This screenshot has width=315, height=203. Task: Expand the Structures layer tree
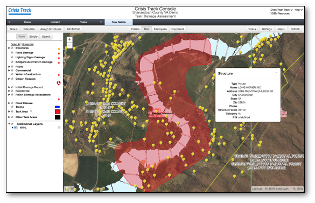9,48
